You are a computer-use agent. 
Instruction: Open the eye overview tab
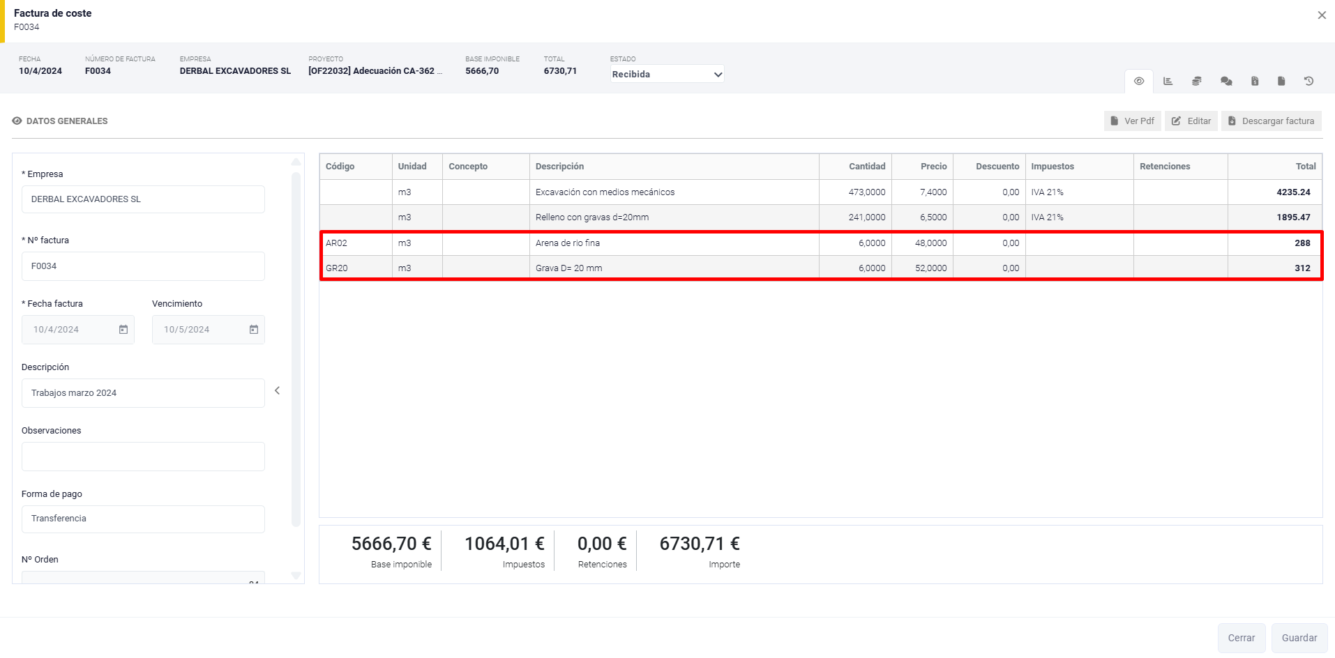1138,82
